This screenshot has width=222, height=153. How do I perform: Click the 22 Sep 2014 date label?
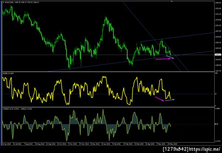point(51,144)
